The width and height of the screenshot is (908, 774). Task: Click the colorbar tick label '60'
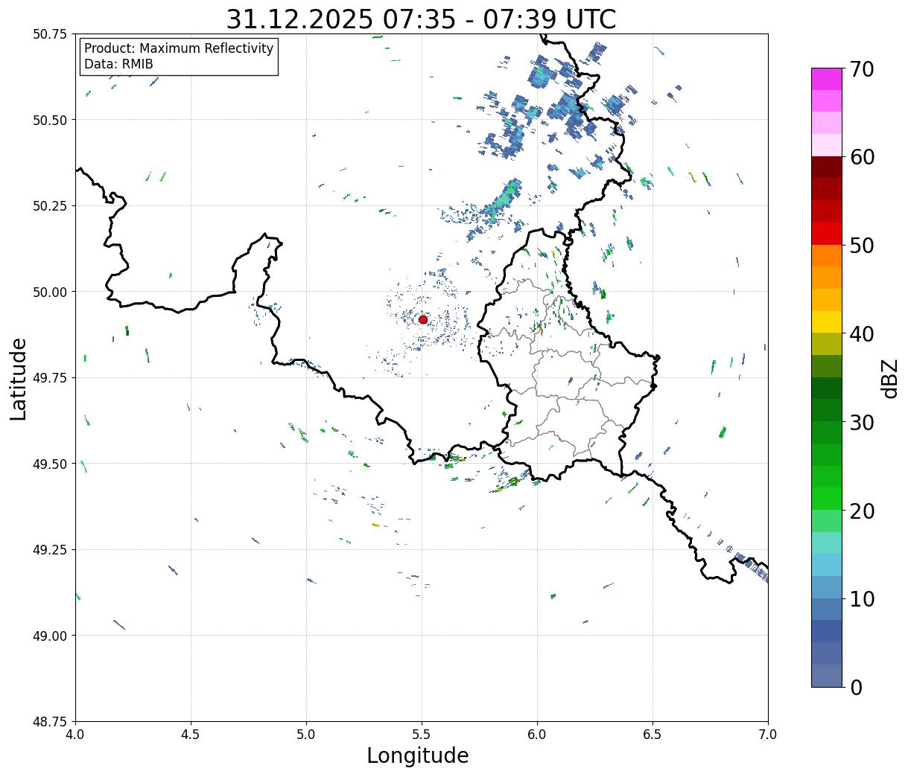click(861, 157)
